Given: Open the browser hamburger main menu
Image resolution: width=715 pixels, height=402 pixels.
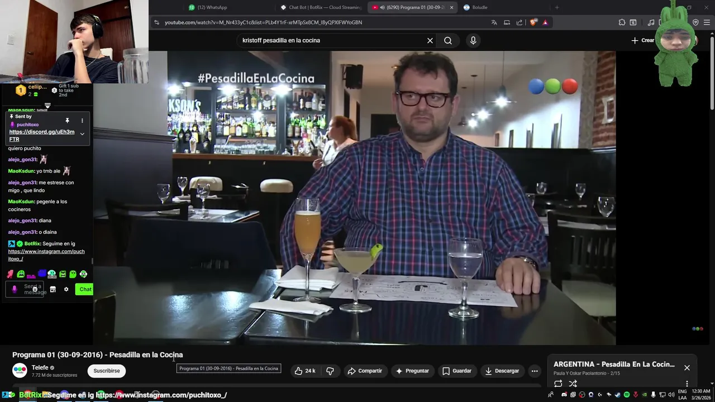Looking at the screenshot, I should 707,22.
